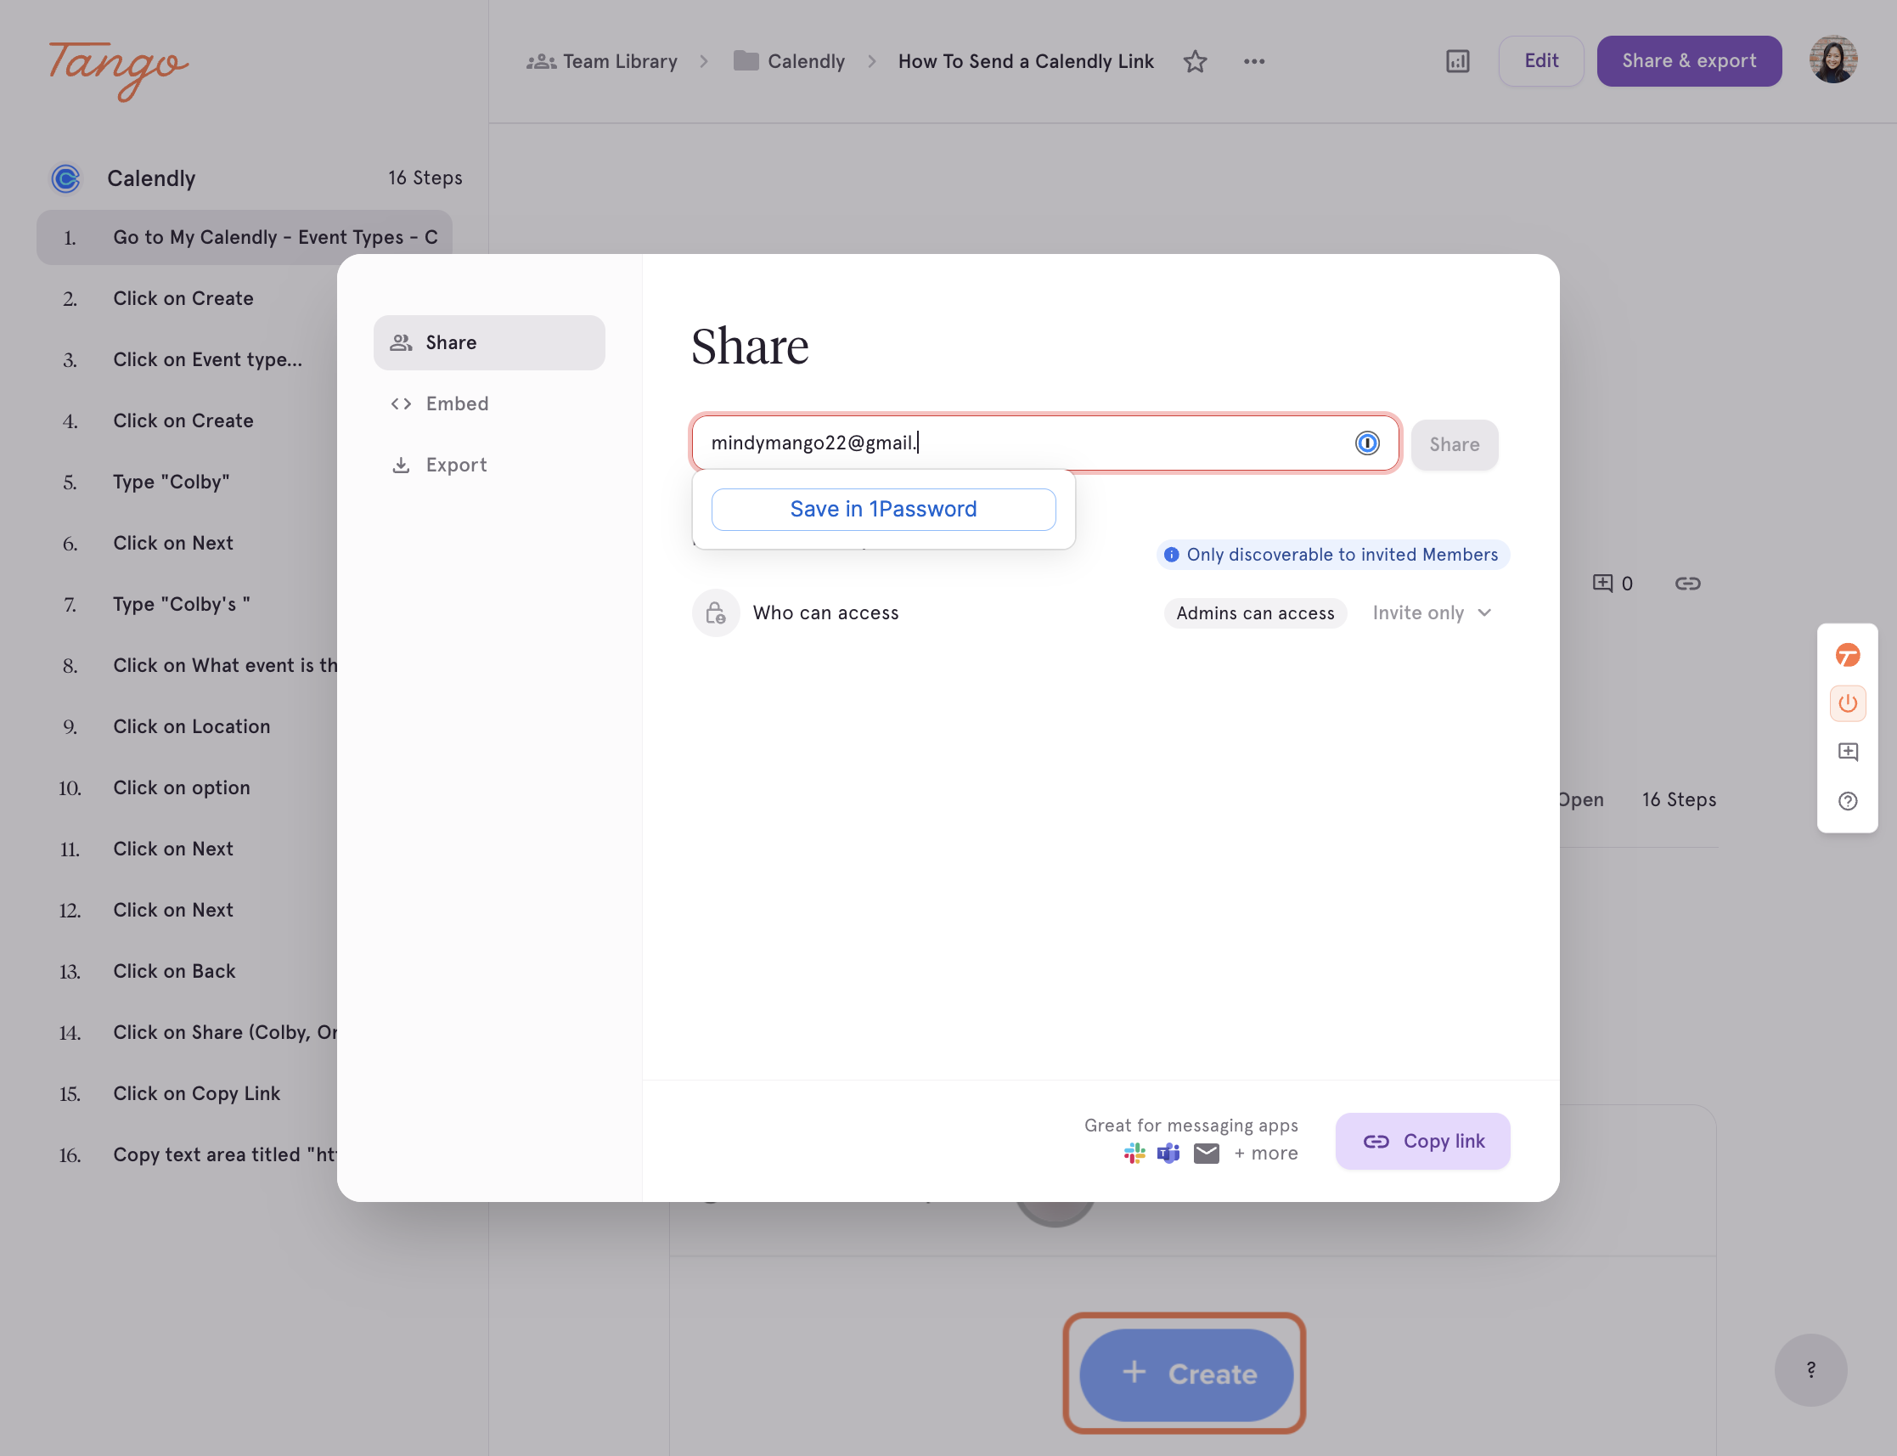Click Save in 1Password
Screen dimensions: 1897x1456
(882, 510)
